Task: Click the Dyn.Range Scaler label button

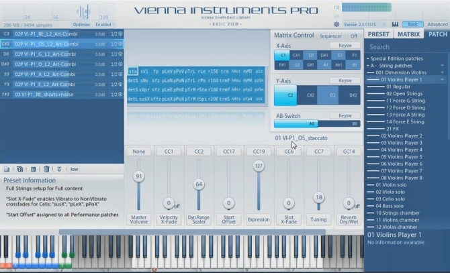Action: tap(199, 219)
